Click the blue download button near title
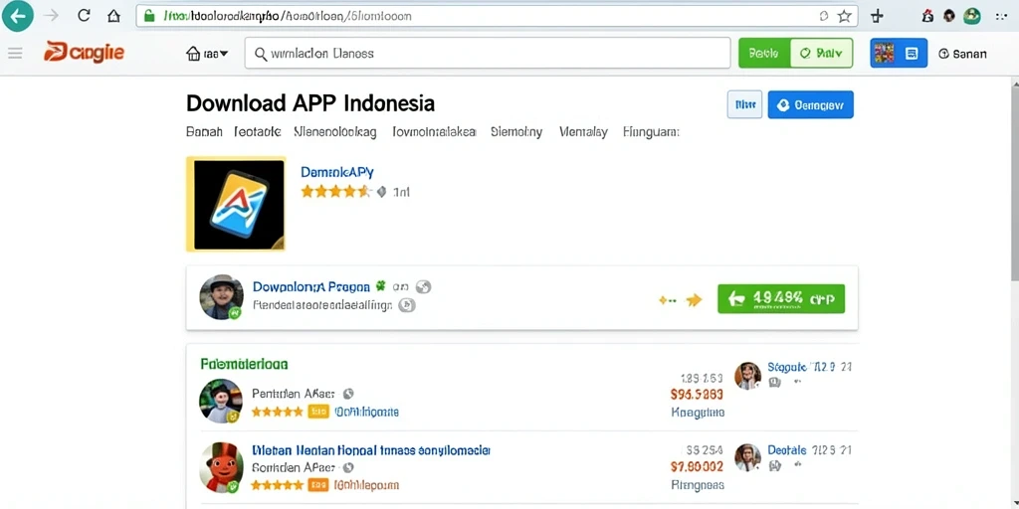 (810, 104)
